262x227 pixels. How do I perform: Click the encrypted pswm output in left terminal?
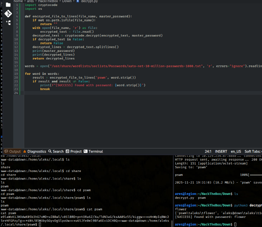coord(85,219)
